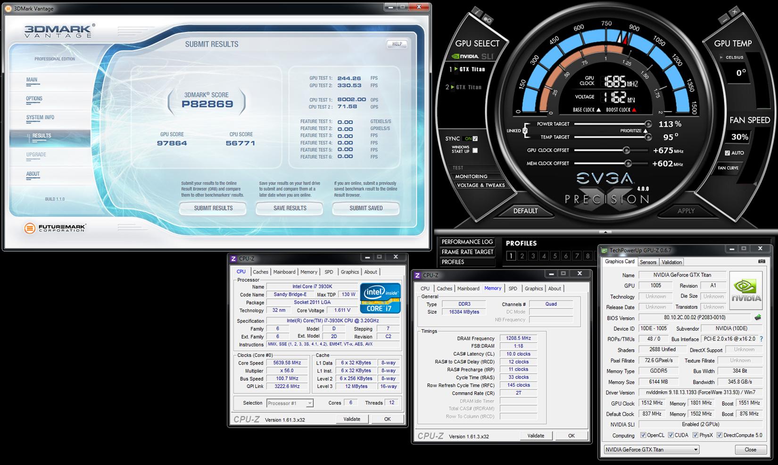Click the Default button in Precision
The width and height of the screenshot is (778, 465).
525,211
